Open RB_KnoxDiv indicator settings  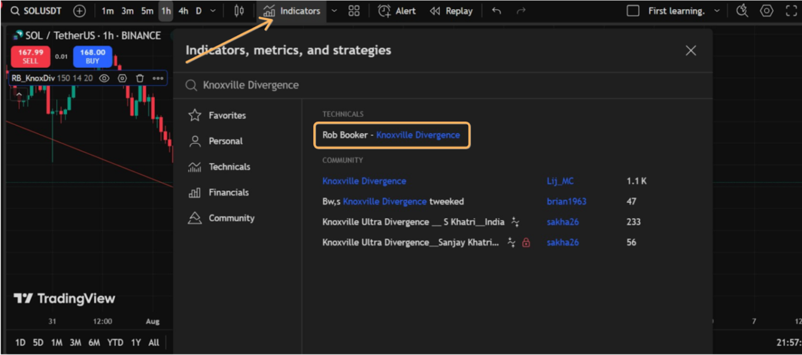pyautogui.click(x=122, y=78)
